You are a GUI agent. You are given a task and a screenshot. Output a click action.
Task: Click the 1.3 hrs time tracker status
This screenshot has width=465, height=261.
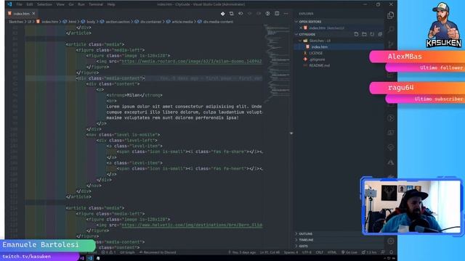[369, 252]
